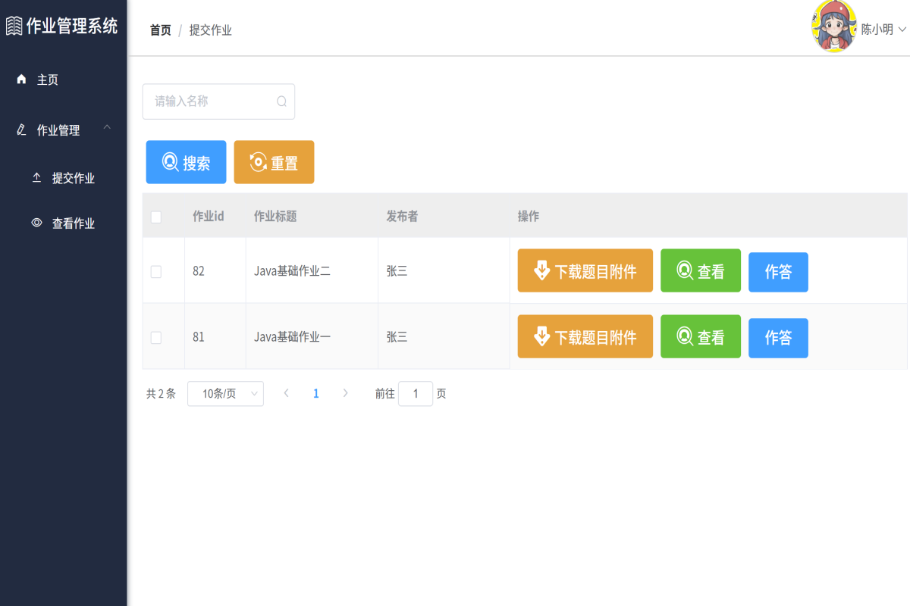Viewport: 910px width, 606px height.
Task: Click the page jump input next to 前往
Action: pos(416,393)
